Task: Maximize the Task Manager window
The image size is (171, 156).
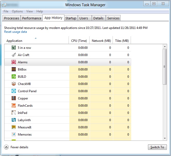Action: pyautogui.click(x=154, y=4)
